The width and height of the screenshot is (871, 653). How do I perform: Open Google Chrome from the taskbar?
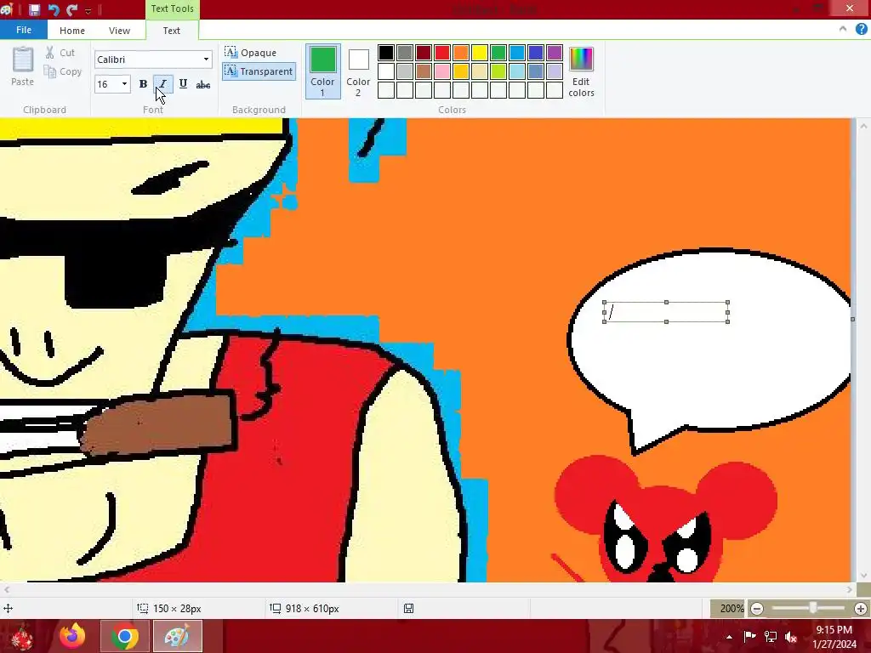coord(124,636)
